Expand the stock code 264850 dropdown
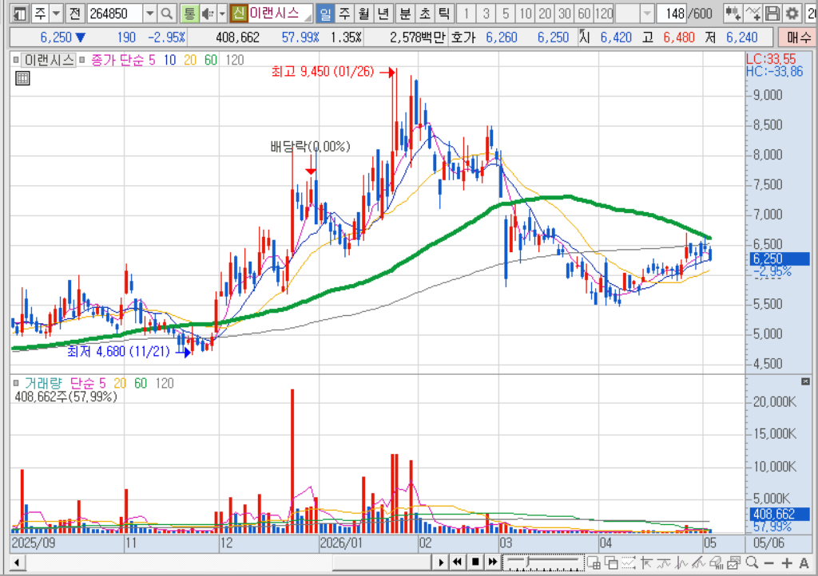This screenshot has height=576, width=818. [x=149, y=14]
